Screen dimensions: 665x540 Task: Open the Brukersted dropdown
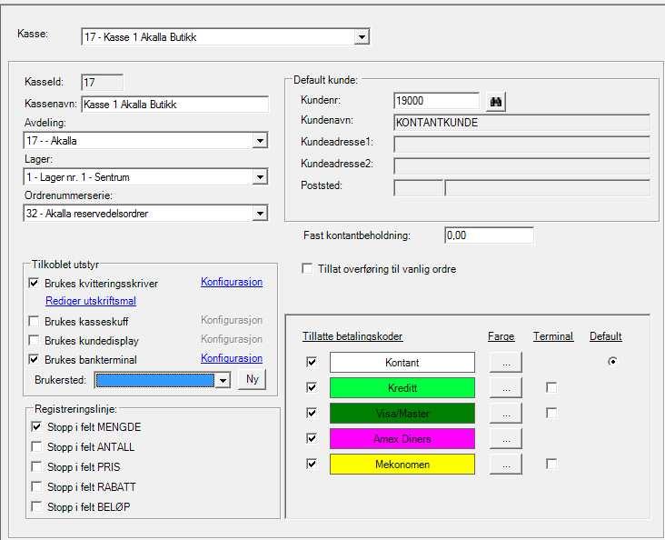(x=223, y=380)
